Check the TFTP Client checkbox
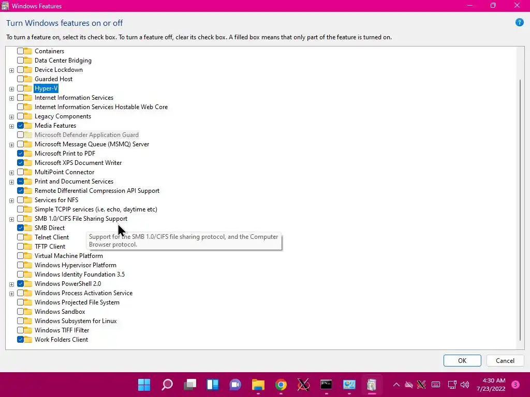This screenshot has height=397, width=530. tap(20, 247)
